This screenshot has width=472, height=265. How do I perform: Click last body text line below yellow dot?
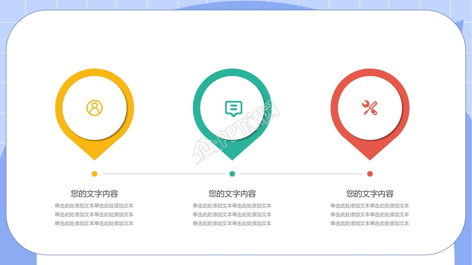94,223
